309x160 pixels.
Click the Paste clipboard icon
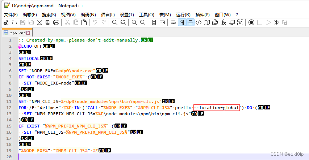click(84, 23)
